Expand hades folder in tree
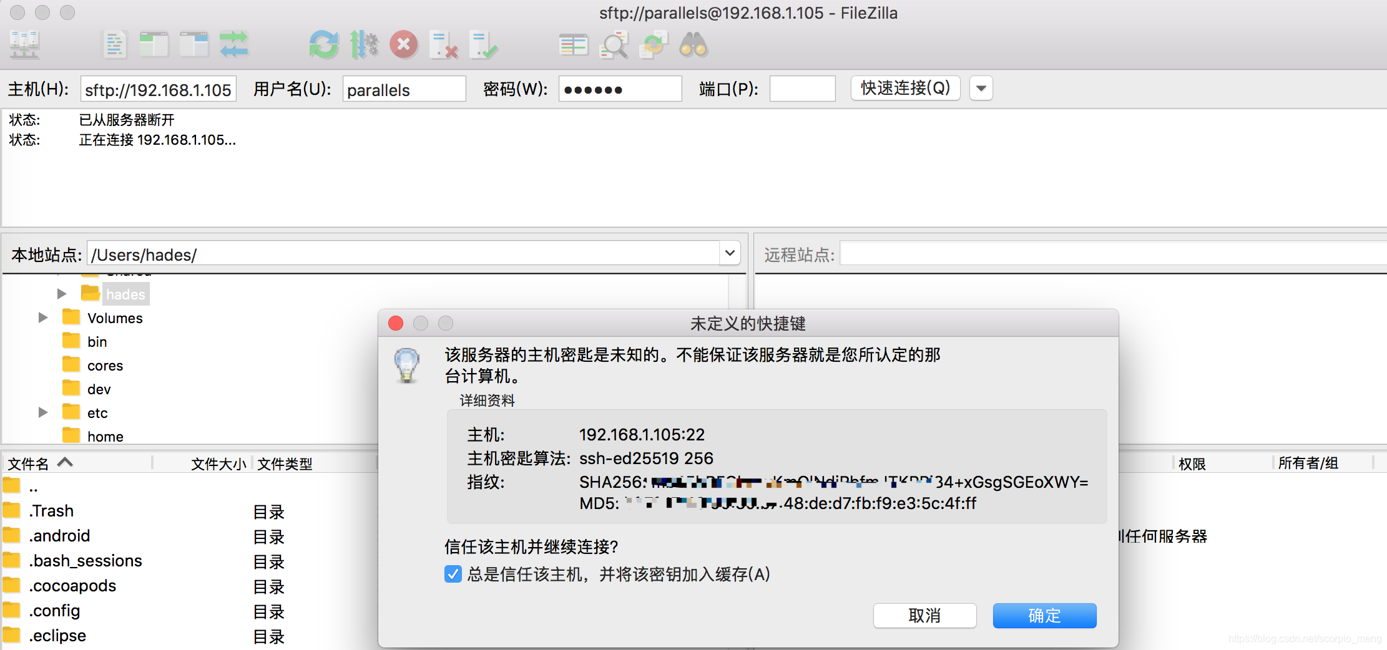The image size is (1387, 650). pyautogui.click(x=61, y=294)
